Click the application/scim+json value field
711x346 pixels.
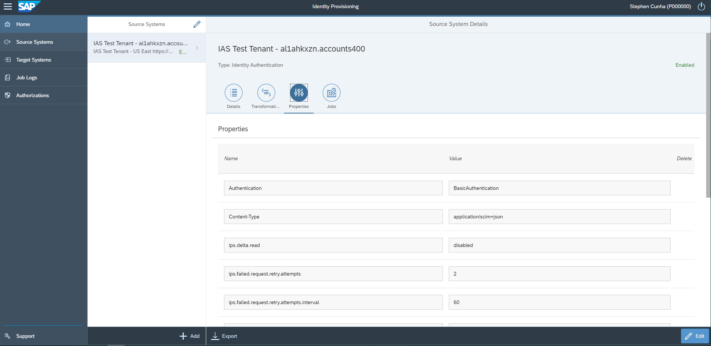click(x=560, y=217)
